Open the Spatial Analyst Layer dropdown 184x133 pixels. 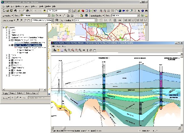click(x=138, y=15)
